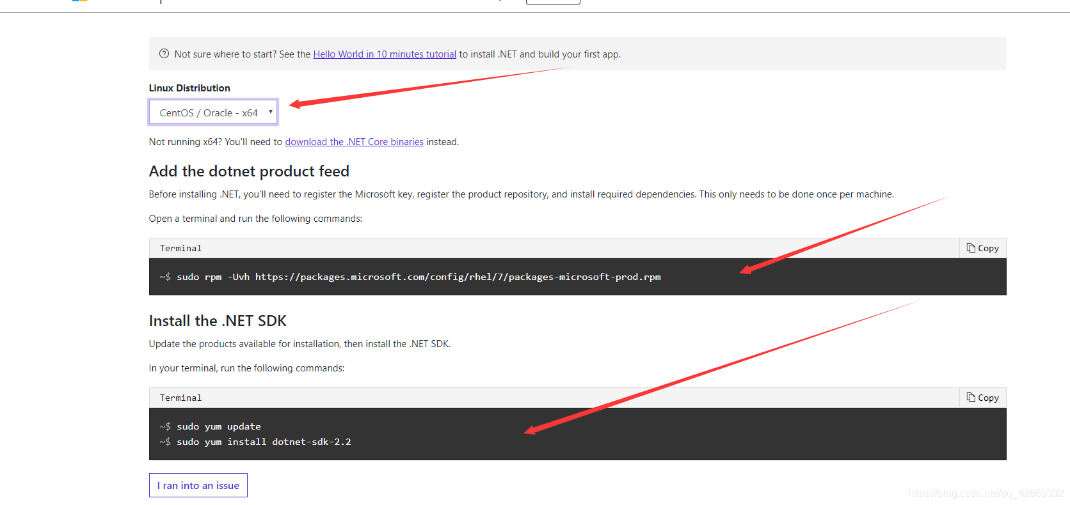Click the sudo yum update command line
The width and height of the screenshot is (1070, 505).
(x=218, y=426)
